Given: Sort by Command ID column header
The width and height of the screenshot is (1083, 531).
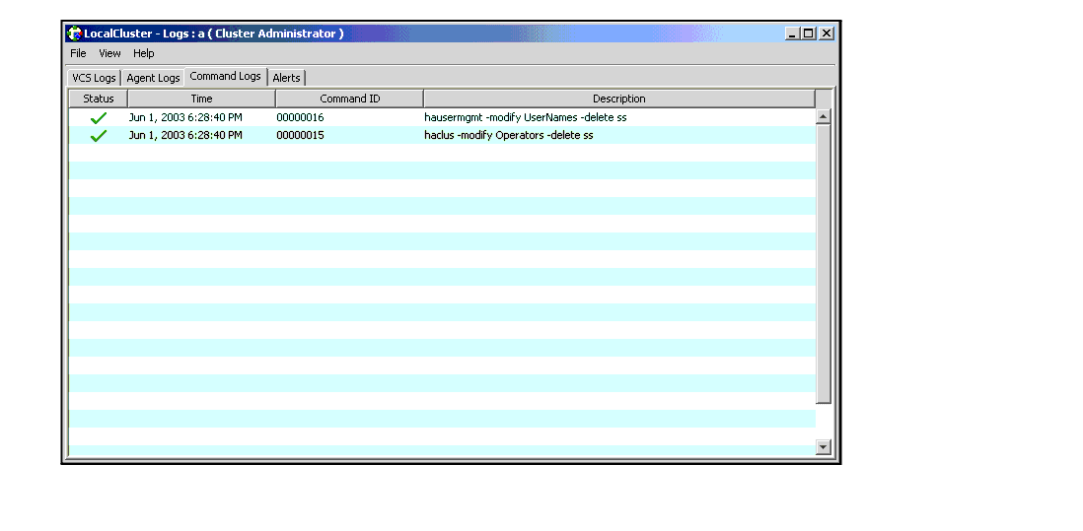Looking at the screenshot, I should click(x=349, y=99).
